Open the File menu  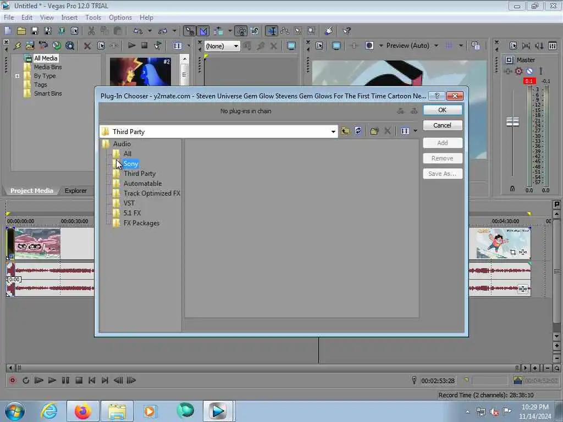coord(9,18)
